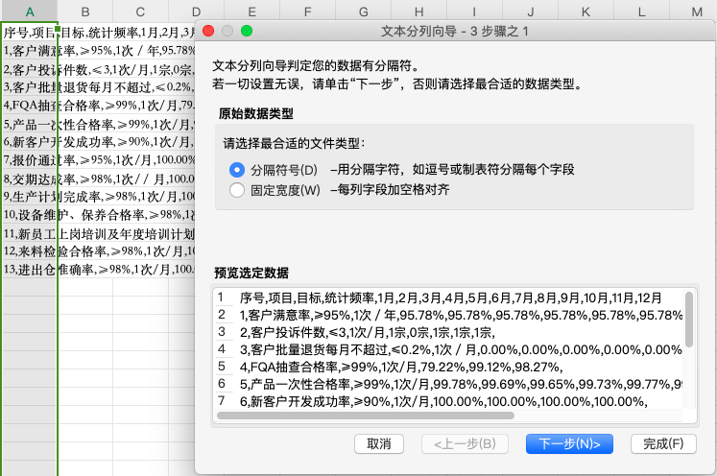Click the 预览选定数据 heading
The height and width of the screenshot is (476, 717).
pos(251,273)
